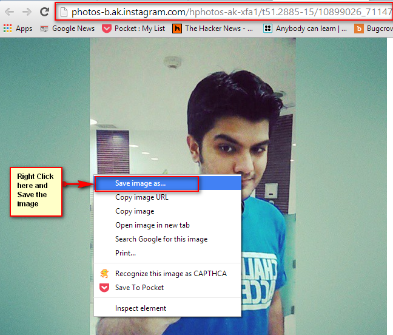This screenshot has width=393, height=335.
Task: Click the instagram.com URL in address bar
Action: pyautogui.click(x=232, y=12)
